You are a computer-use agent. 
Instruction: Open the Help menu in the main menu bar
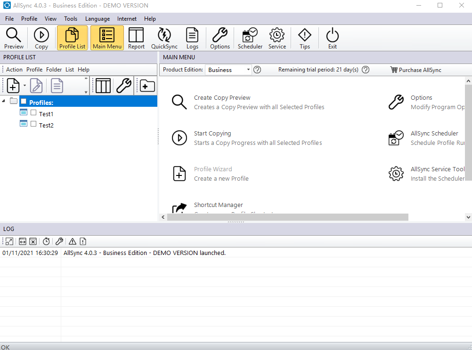[150, 19]
